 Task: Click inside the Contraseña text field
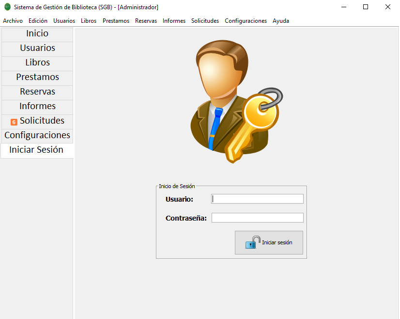coord(257,218)
